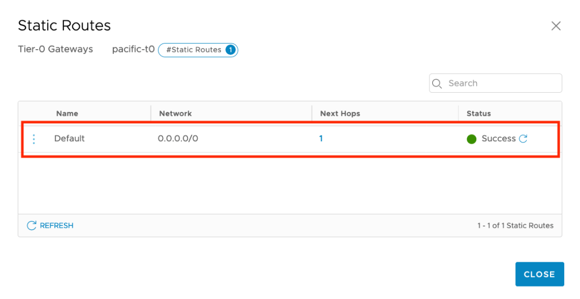Click the green Success status indicator dot
Screen dimensions: 580x299
471,139
